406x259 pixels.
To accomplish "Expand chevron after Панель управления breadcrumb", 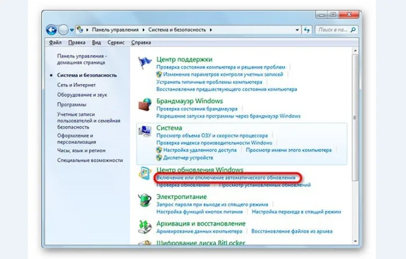I will 143,30.
